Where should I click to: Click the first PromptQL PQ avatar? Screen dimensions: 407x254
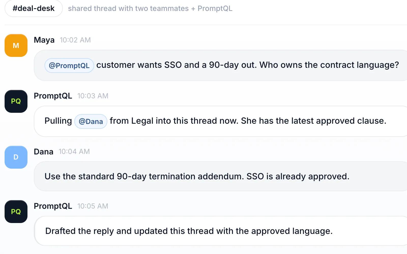16,101
